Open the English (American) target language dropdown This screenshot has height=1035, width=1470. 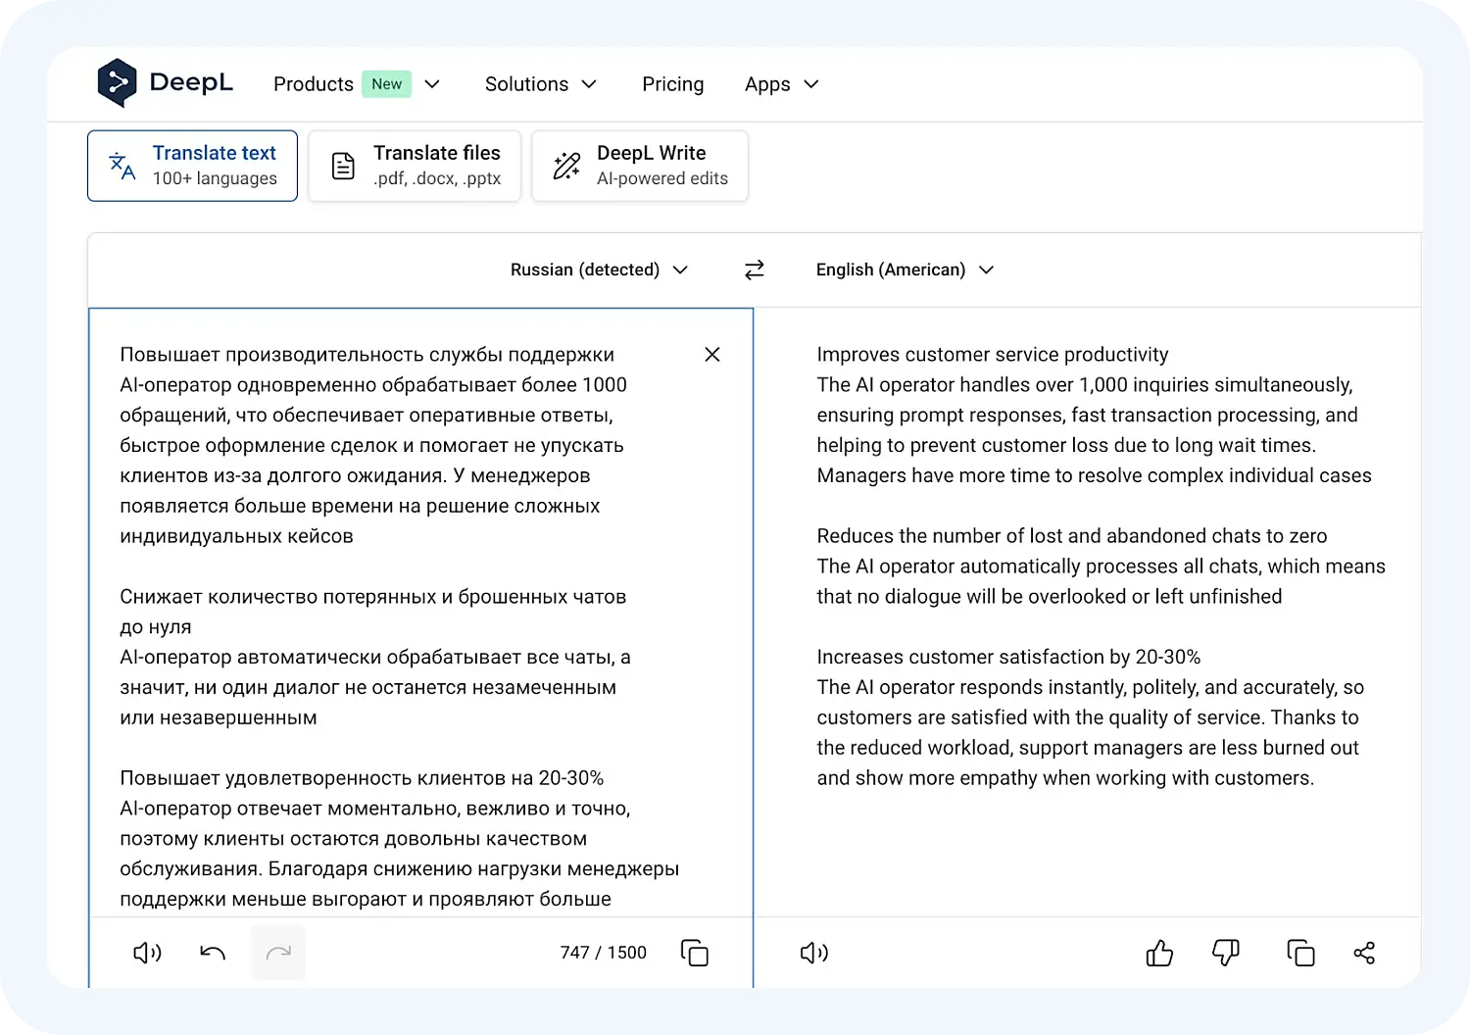coord(904,270)
